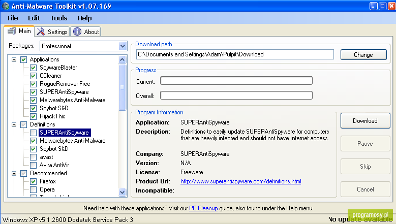Click the Freeware license value
The image size is (396, 224).
(192, 172)
